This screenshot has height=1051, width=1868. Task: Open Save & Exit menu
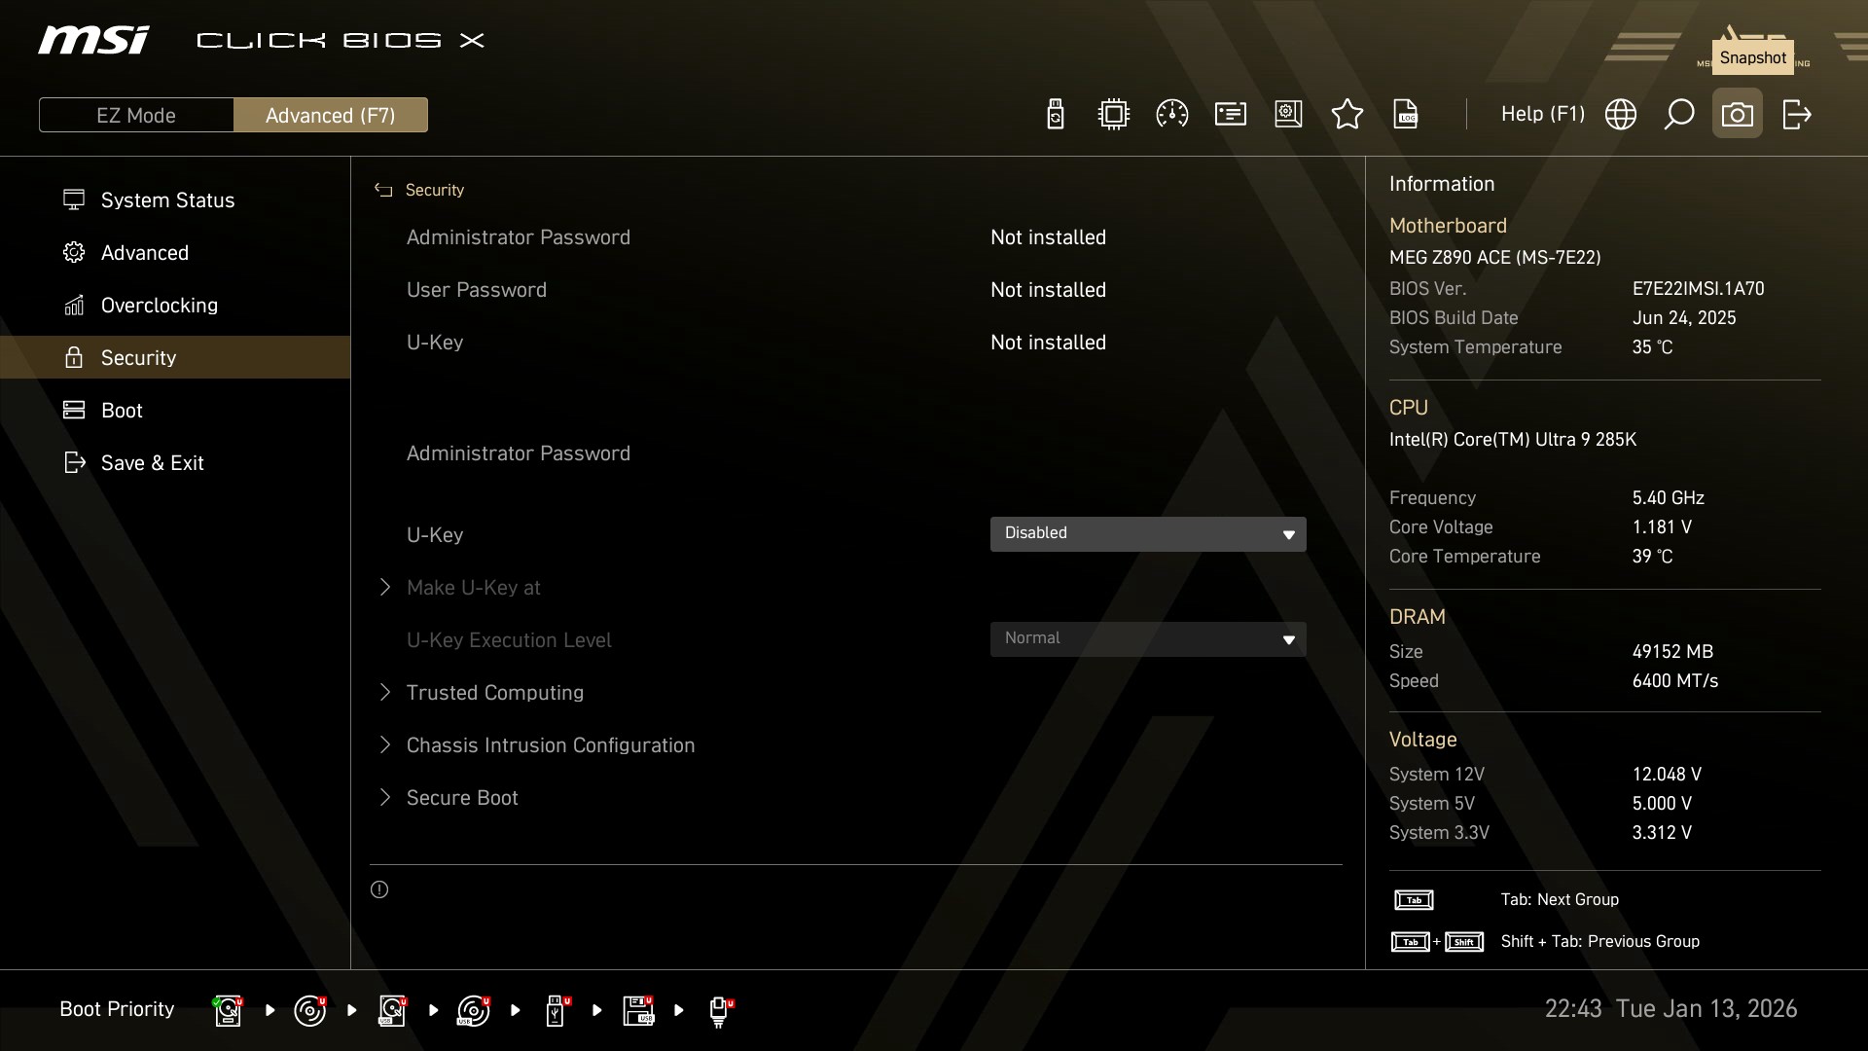152,463
